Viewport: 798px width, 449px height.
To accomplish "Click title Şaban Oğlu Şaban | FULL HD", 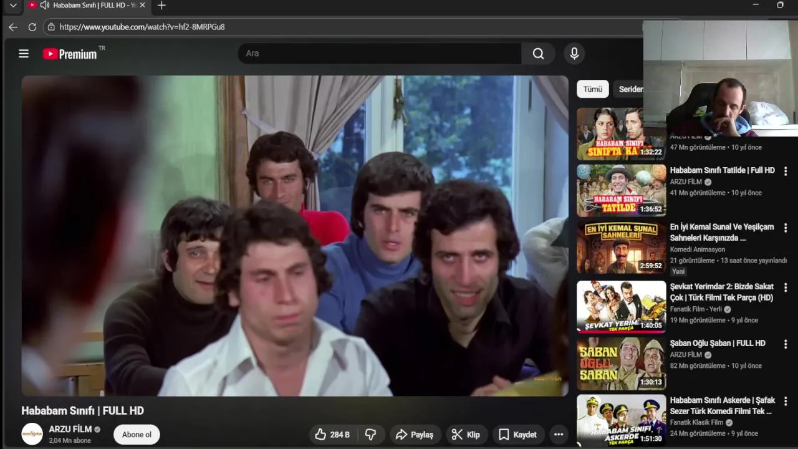I will [718, 343].
